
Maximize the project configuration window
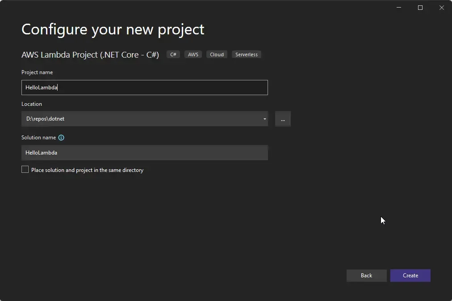tap(420, 8)
